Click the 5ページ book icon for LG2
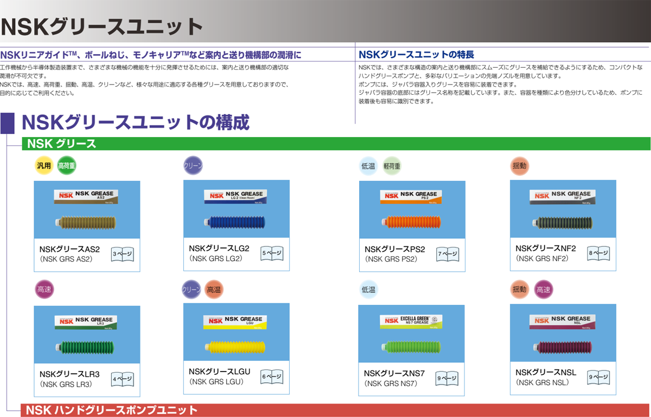Image resolution: width=651 pixels, height=417 pixels. click(272, 253)
